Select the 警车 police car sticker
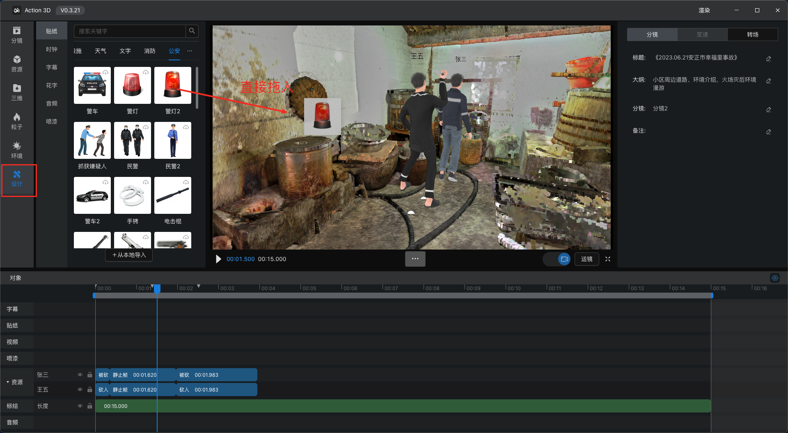This screenshot has width=788, height=433. click(x=92, y=85)
